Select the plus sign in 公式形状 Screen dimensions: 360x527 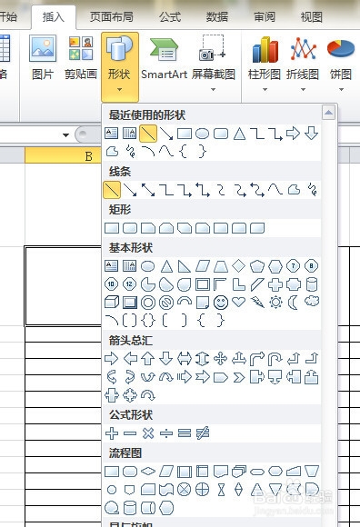(x=112, y=433)
